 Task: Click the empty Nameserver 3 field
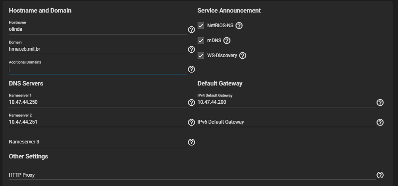(98, 142)
